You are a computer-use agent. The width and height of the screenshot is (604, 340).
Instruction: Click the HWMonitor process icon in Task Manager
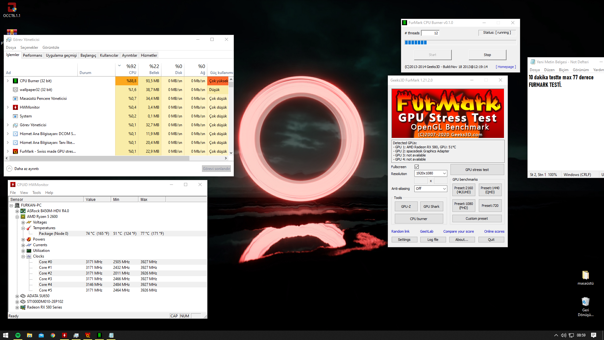(15, 107)
